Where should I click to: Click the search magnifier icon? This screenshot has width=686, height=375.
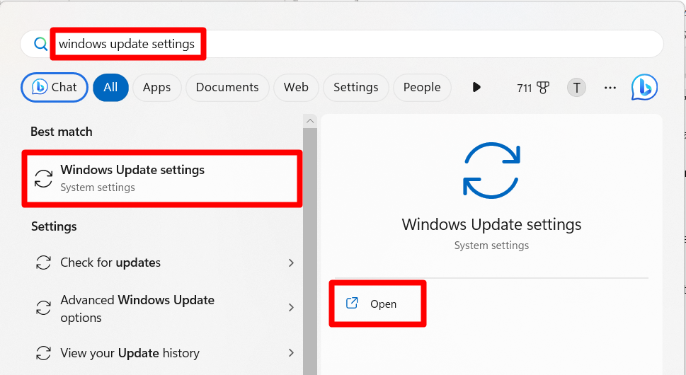pyautogui.click(x=40, y=44)
